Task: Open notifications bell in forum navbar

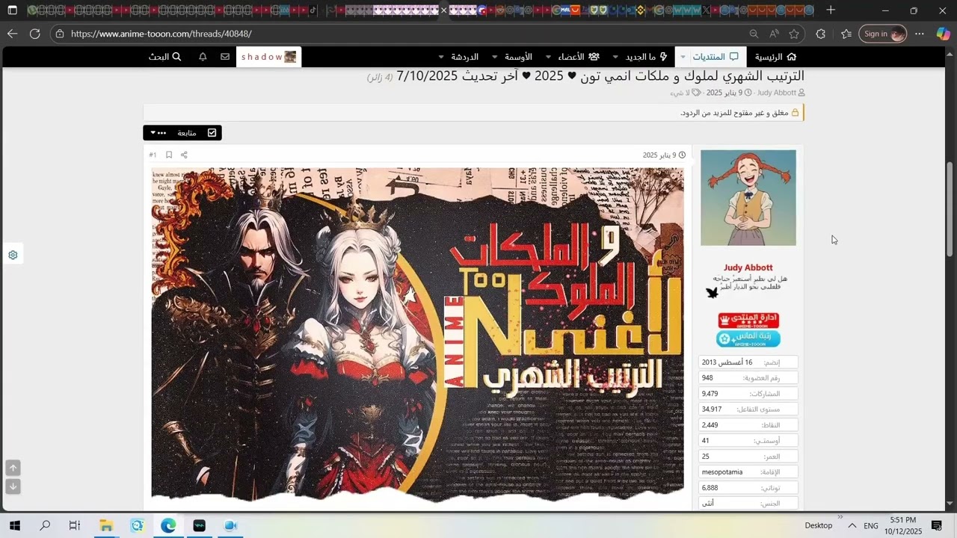Action: [x=203, y=57]
